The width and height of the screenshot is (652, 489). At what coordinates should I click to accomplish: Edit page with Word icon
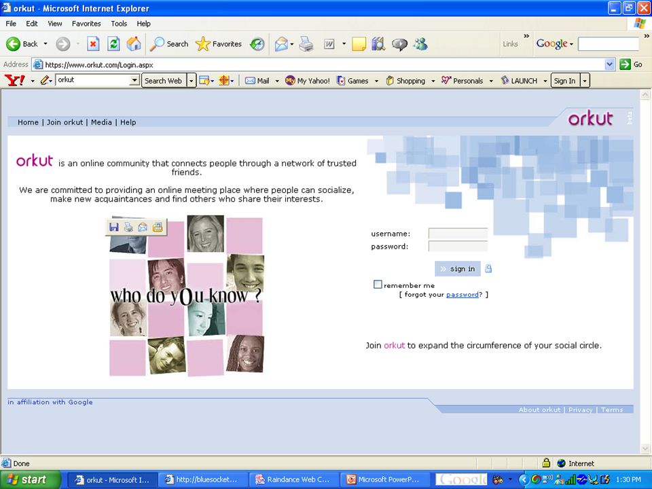pos(329,43)
